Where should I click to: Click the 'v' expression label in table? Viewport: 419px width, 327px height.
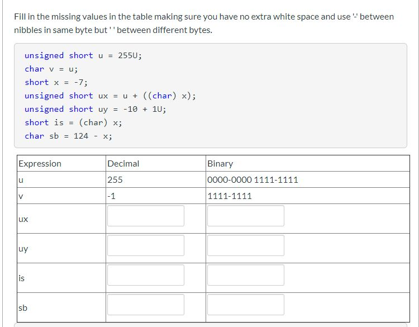tap(21, 196)
